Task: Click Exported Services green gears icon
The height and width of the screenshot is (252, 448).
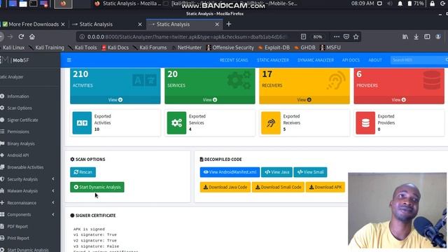Action: point(176,123)
